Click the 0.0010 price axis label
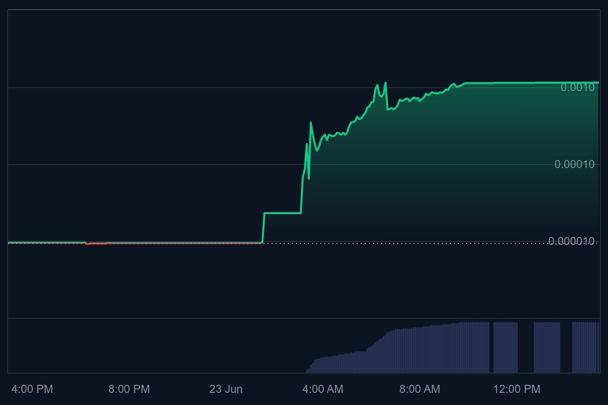This screenshot has height=405, width=608. click(x=578, y=88)
